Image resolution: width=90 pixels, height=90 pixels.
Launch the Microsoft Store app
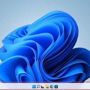click(56, 87)
